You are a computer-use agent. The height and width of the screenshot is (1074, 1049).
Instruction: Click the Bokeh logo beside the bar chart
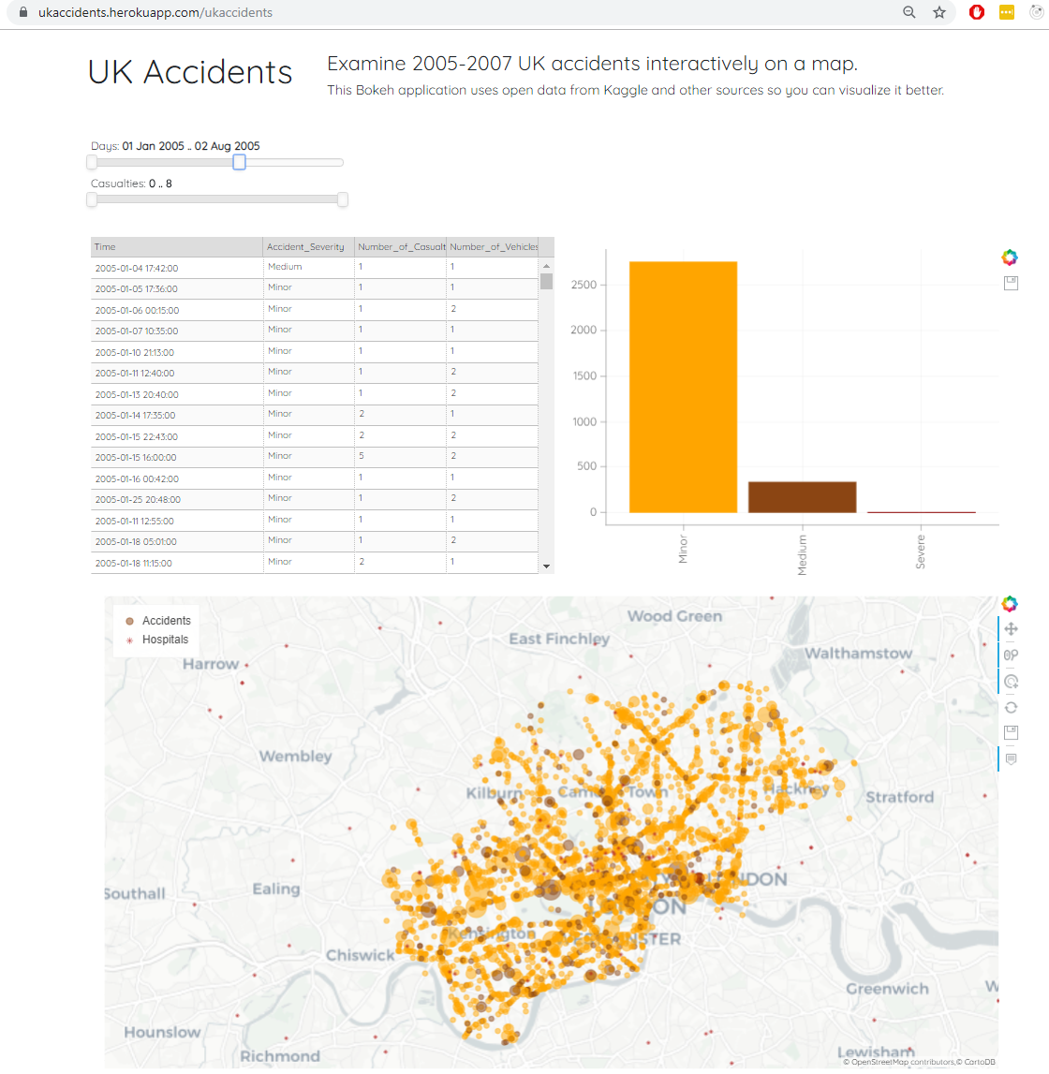coord(1010,257)
